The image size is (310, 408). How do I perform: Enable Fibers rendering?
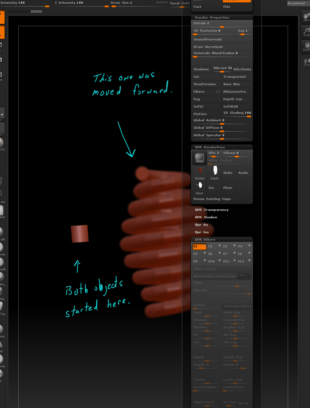tap(203, 92)
